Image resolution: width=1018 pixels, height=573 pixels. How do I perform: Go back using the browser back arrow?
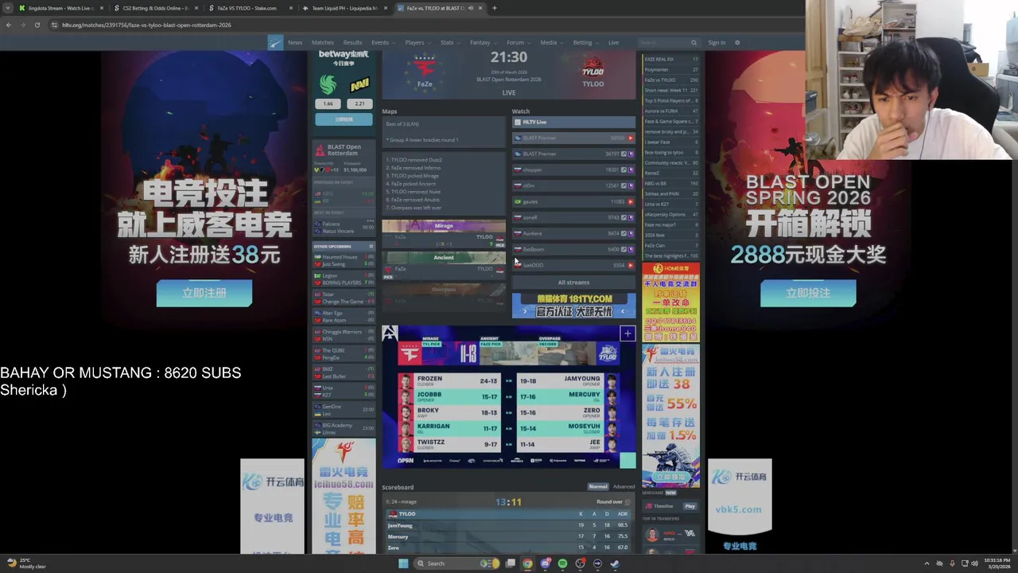[8, 25]
